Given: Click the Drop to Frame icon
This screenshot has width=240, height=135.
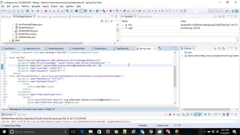Looking at the screenshot, I should [67, 11].
